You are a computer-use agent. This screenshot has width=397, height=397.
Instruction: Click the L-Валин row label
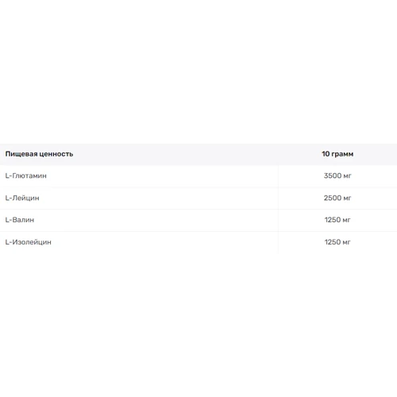pos(20,220)
